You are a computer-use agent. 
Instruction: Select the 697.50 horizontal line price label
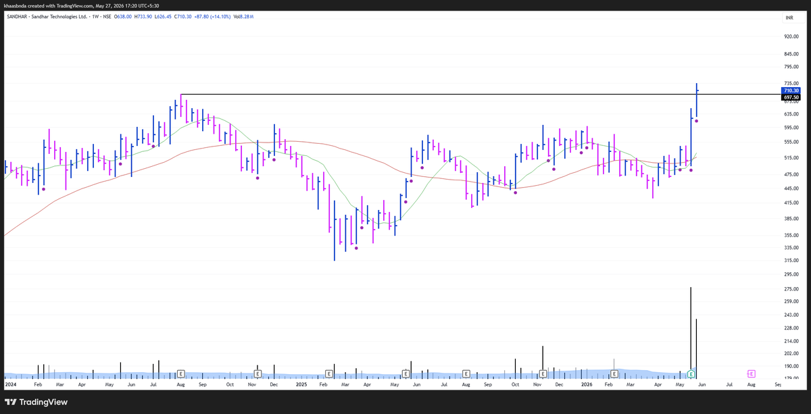pyautogui.click(x=791, y=97)
